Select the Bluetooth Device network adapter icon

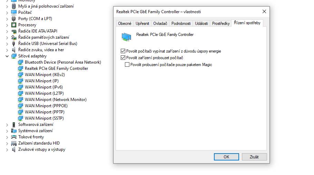20,62
